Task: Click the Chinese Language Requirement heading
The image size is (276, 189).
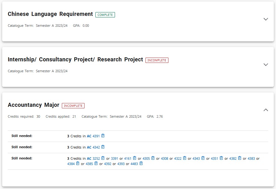Action: coord(50,14)
